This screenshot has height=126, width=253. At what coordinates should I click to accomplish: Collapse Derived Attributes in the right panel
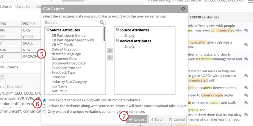click(x=117, y=41)
